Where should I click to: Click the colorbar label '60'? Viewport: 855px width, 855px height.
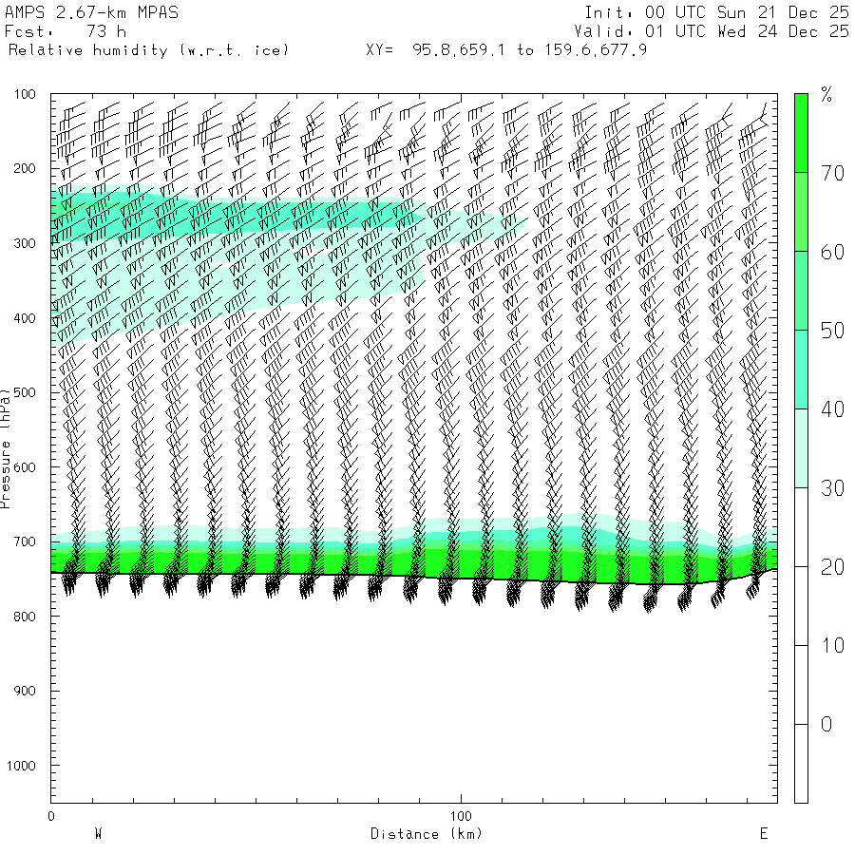tap(832, 252)
